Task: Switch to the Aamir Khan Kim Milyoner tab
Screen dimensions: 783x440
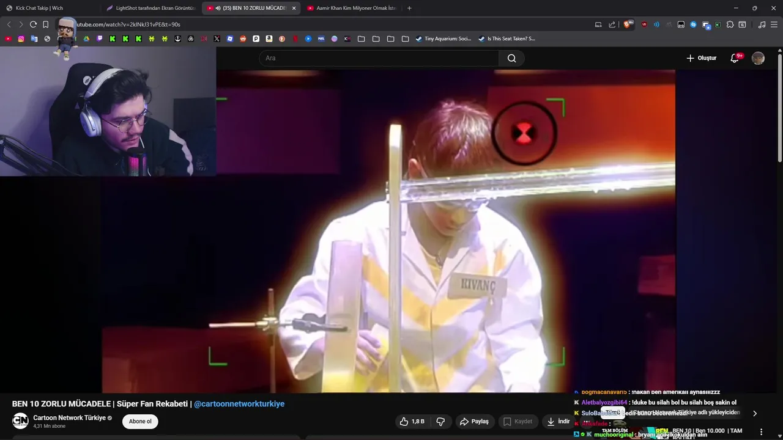Action: click(352, 8)
